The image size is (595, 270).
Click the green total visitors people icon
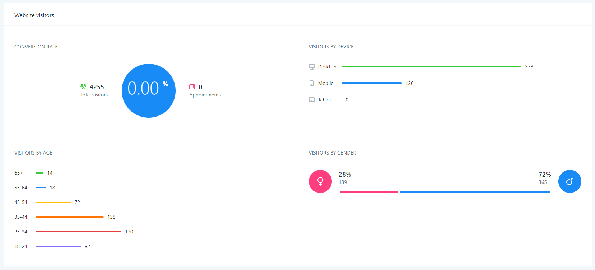click(x=83, y=86)
